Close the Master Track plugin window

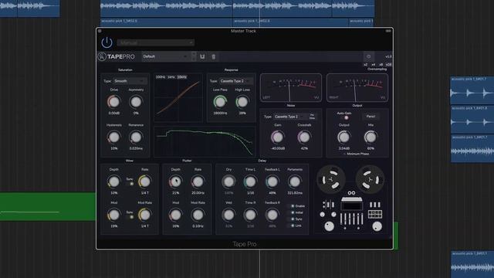pyautogui.click(x=100, y=31)
